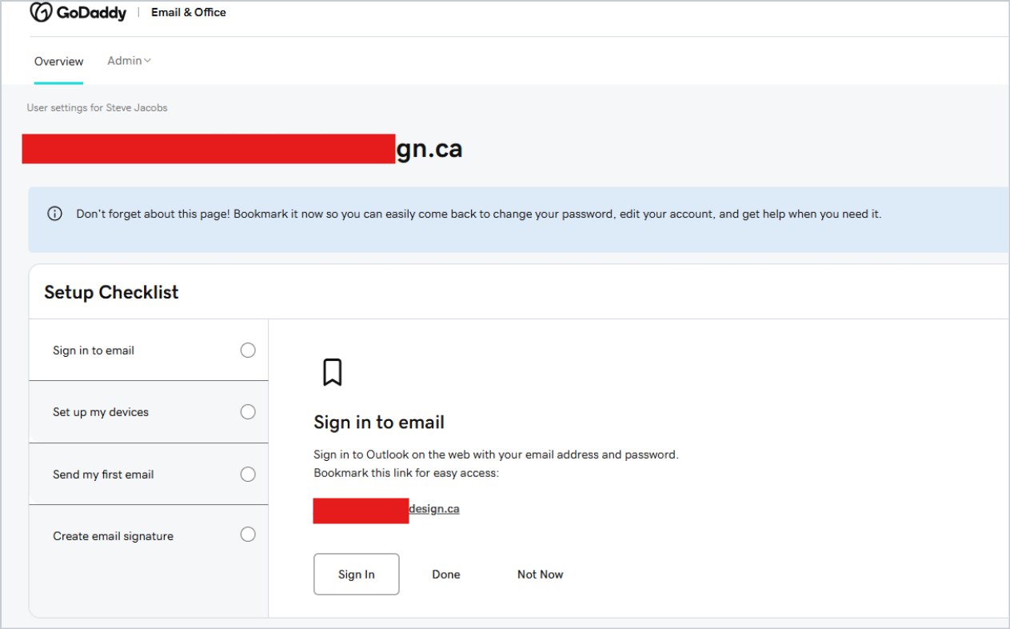Choose Send my first email step
This screenshot has height=629, width=1010.
[149, 474]
